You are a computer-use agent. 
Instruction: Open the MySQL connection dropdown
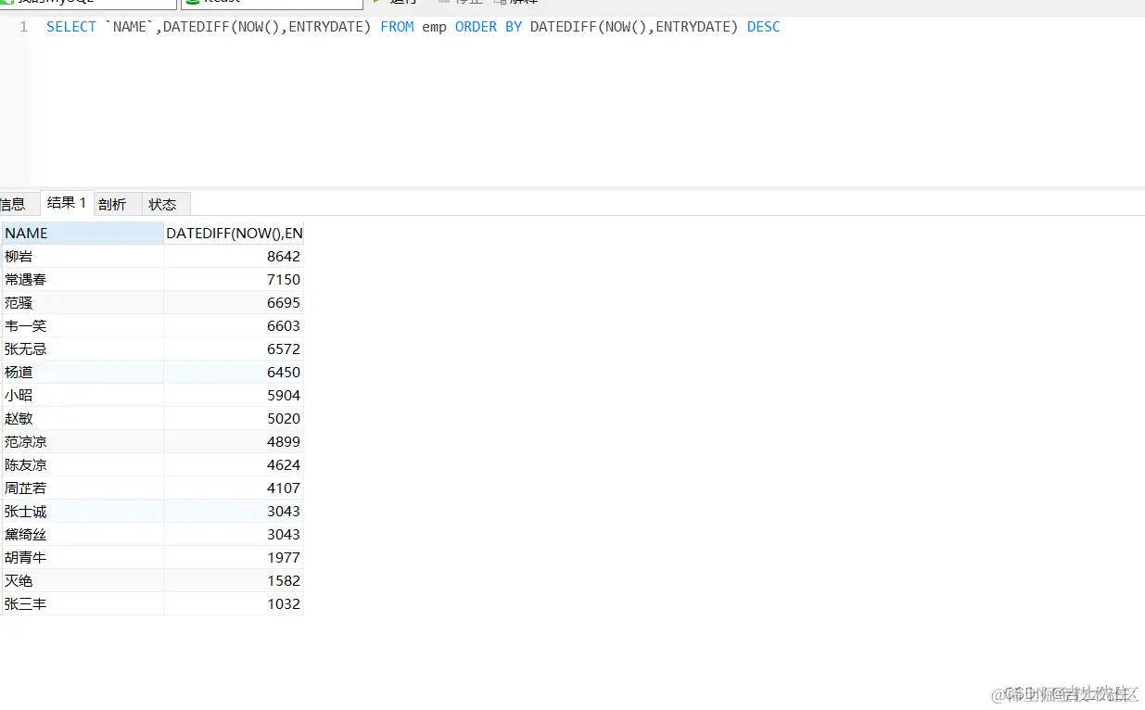pyautogui.click(x=88, y=4)
